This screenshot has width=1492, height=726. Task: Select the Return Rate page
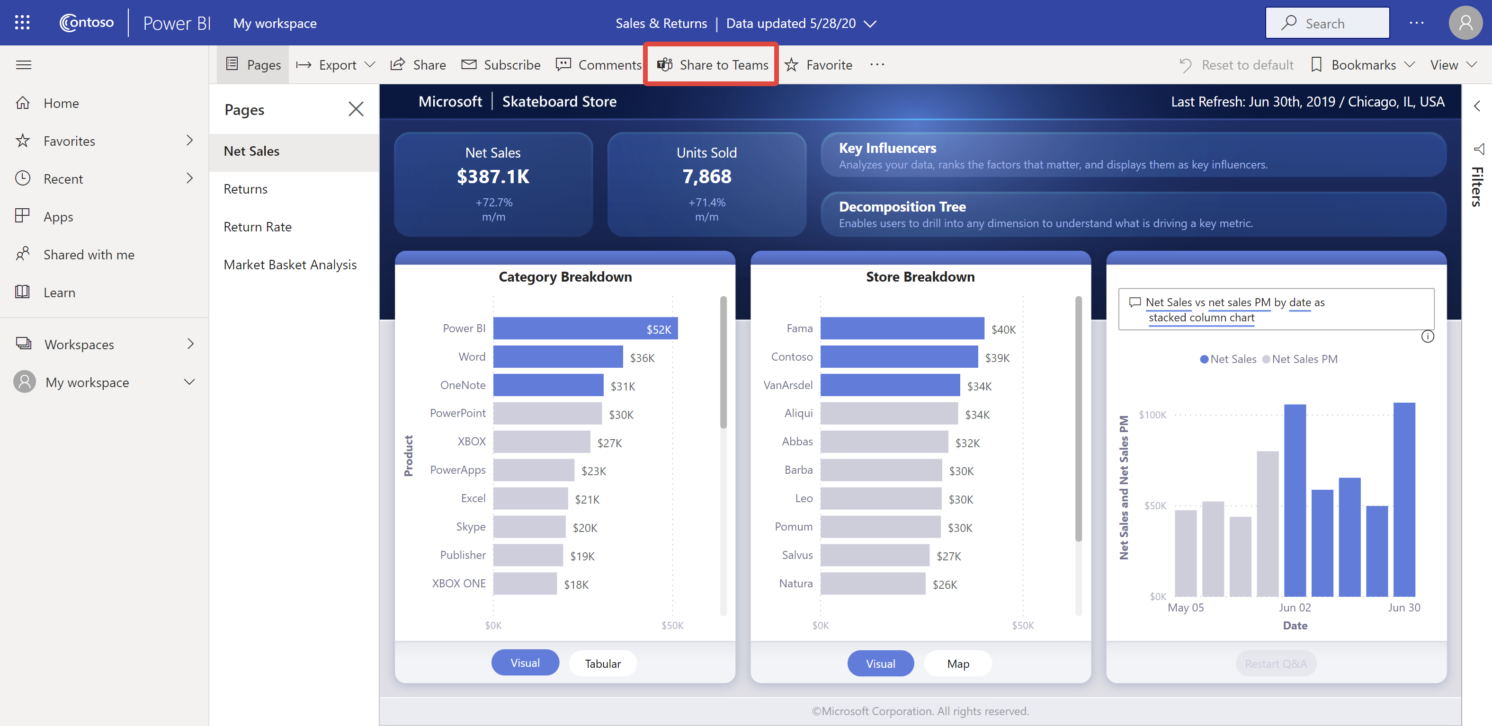[x=257, y=226]
